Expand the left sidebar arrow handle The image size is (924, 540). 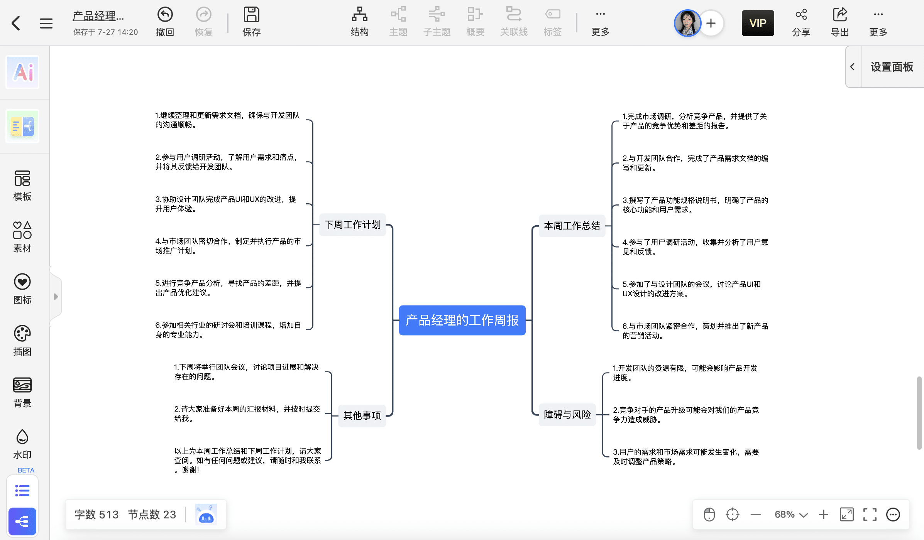point(56,296)
